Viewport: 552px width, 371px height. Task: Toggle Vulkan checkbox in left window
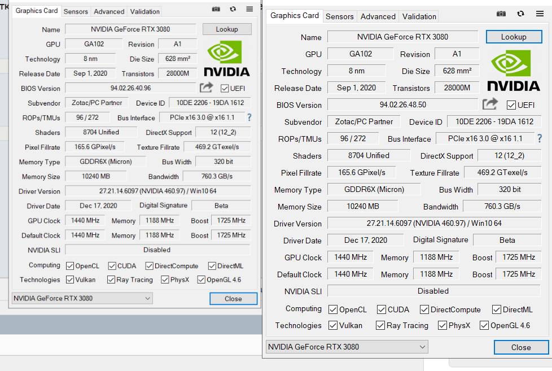(69, 280)
